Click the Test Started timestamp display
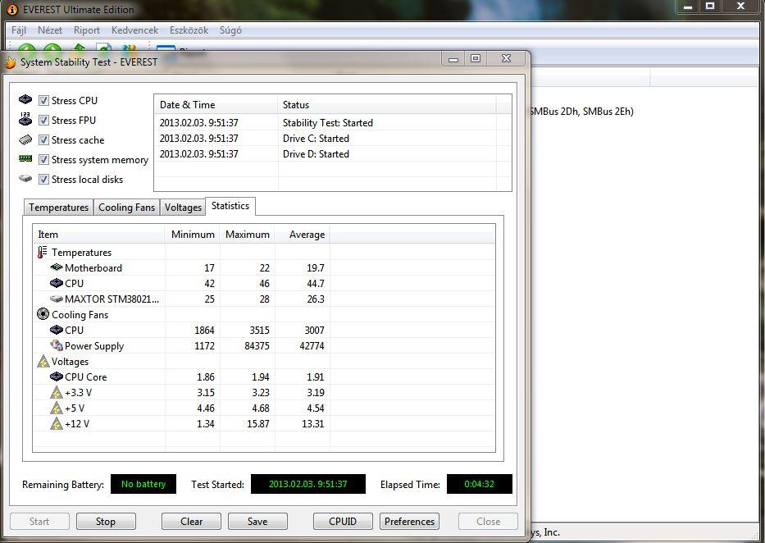The image size is (765, 543). click(x=307, y=484)
